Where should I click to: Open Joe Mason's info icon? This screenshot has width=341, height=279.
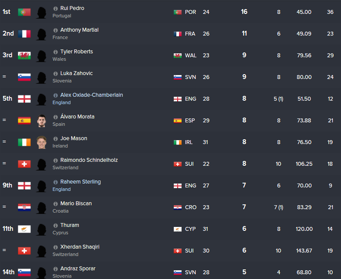click(56, 138)
